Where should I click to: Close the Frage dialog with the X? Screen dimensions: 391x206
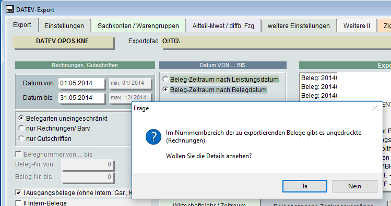374,108
